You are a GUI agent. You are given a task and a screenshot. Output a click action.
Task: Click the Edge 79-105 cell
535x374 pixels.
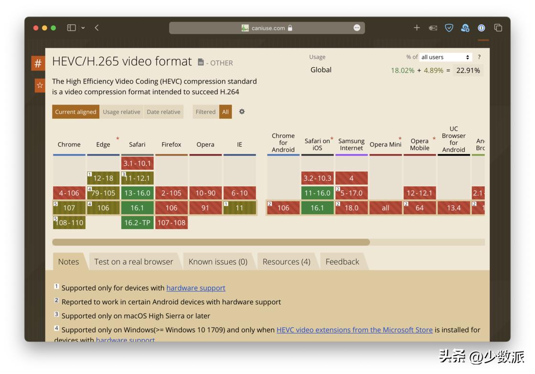coord(103,193)
